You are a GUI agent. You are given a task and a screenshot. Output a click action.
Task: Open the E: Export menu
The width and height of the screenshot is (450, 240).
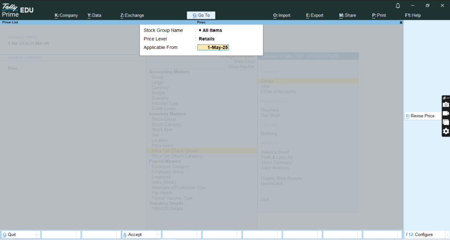315,15
